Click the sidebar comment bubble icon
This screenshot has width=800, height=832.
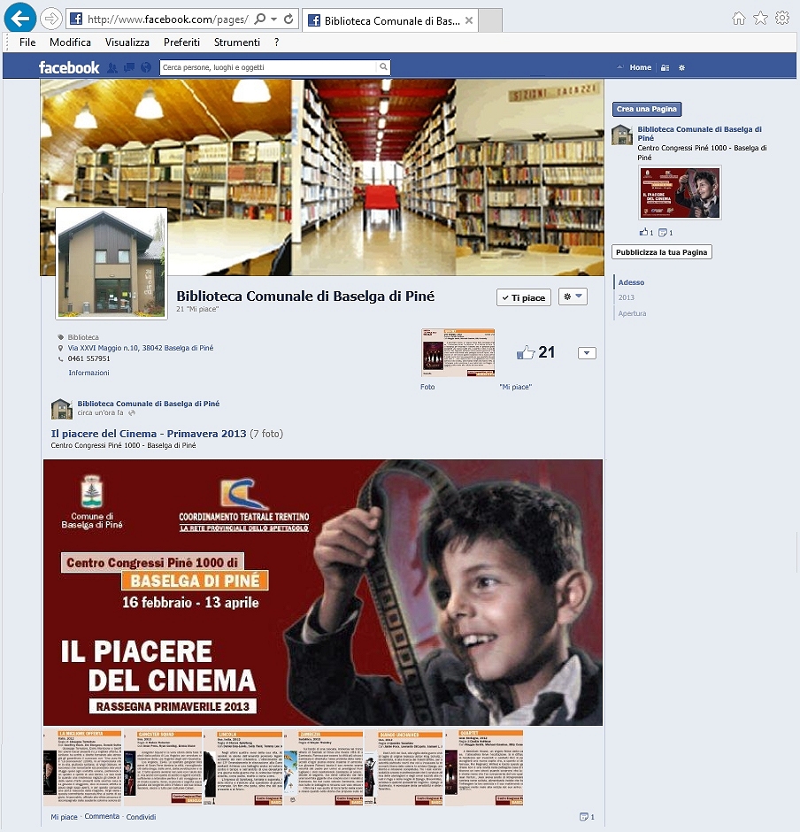663,233
